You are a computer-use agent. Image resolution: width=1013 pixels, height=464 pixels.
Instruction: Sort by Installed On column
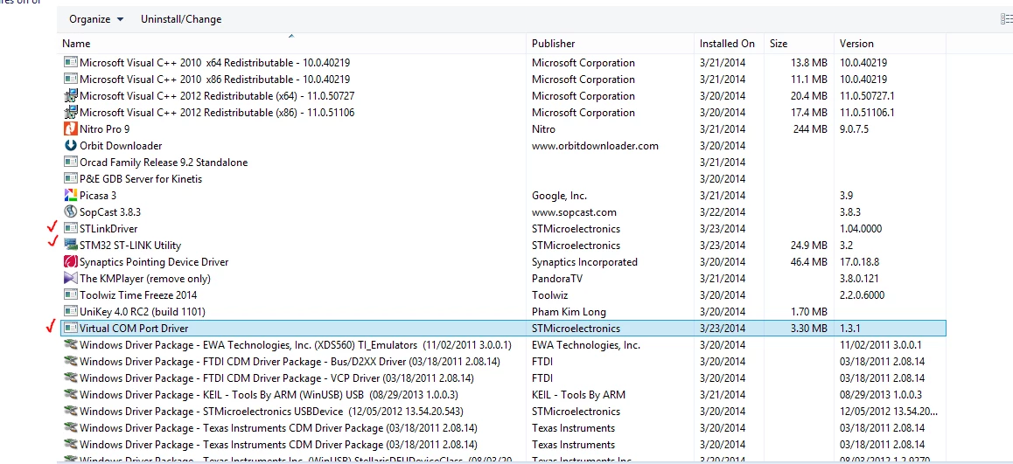pos(727,44)
